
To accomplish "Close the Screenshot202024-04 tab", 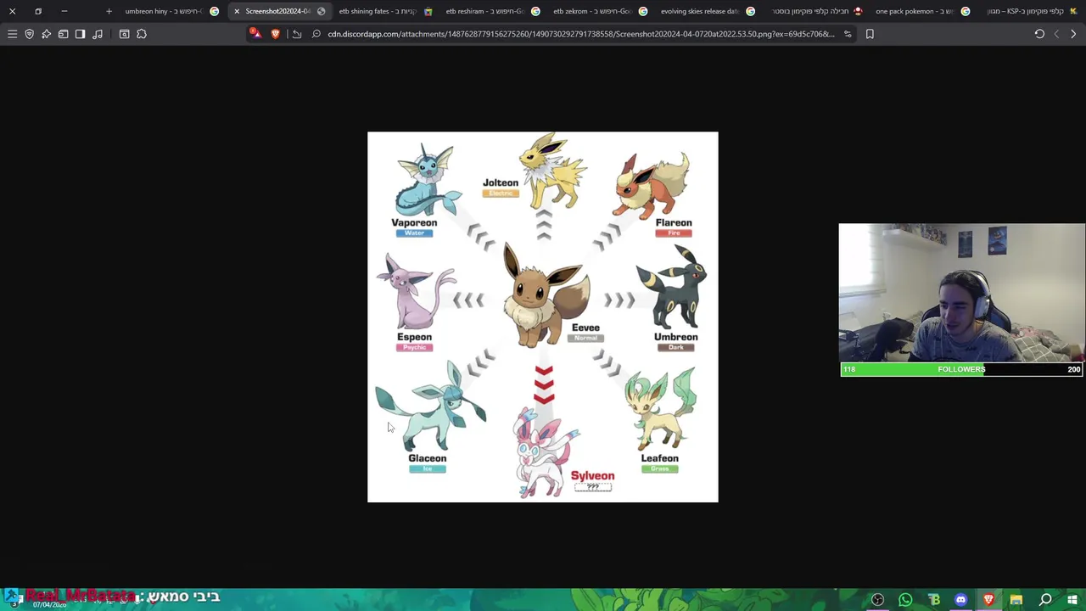I will (x=237, y=11).
